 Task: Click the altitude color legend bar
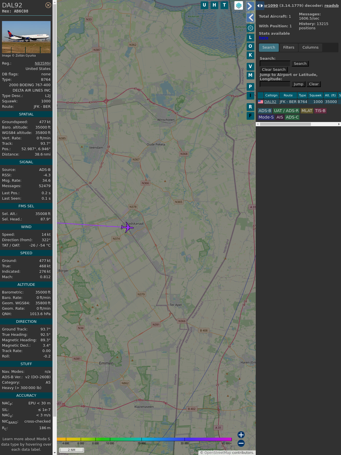click(144, 440)
